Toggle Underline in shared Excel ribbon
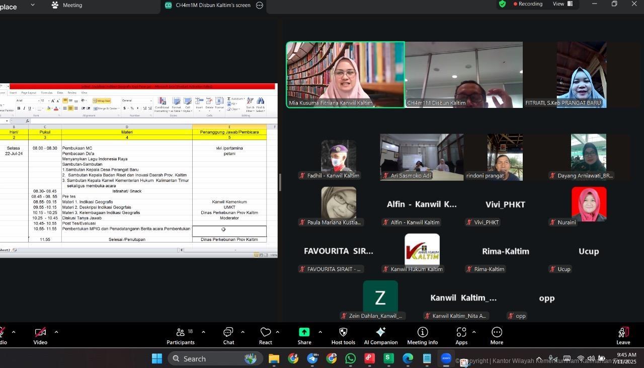The width and height of the screenshot is (644, 368). (x=30, y=108)
